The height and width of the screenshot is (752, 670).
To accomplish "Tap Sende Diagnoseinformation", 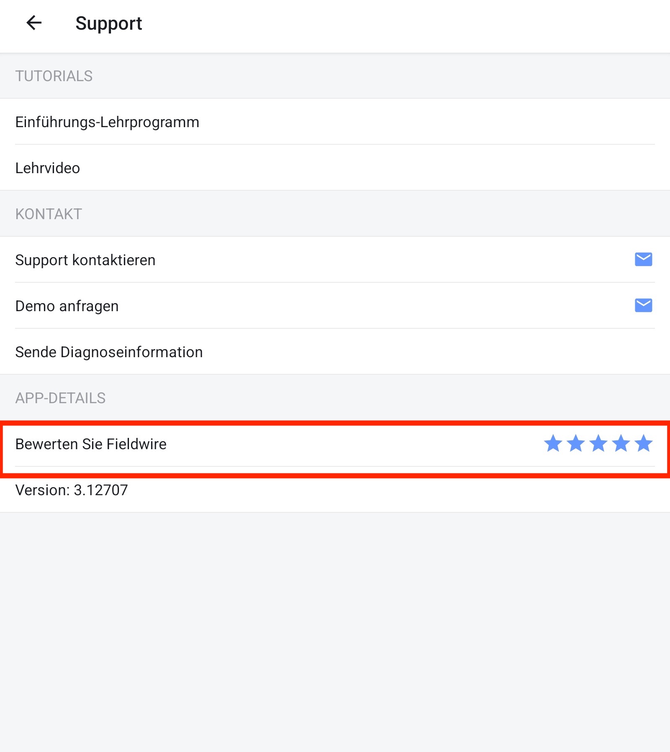I will point(335,352).
